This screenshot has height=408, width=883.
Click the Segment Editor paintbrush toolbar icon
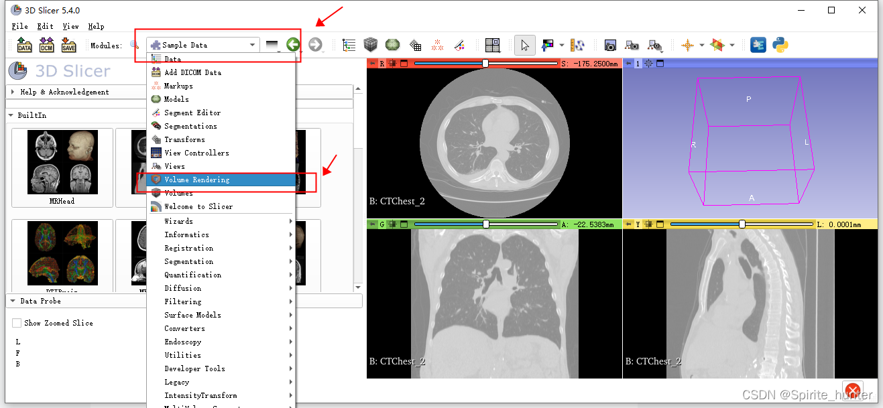[x=459, y=45]
